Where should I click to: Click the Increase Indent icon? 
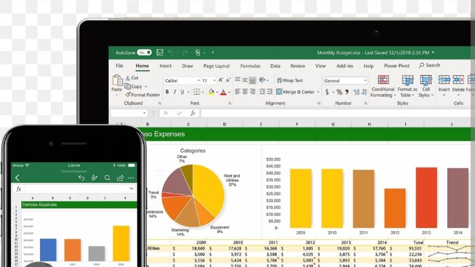(269, 91)
